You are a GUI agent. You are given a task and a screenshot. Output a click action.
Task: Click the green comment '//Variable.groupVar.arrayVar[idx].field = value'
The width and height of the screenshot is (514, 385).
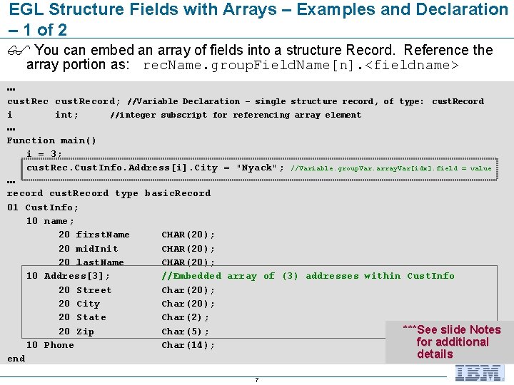(390, 168)
